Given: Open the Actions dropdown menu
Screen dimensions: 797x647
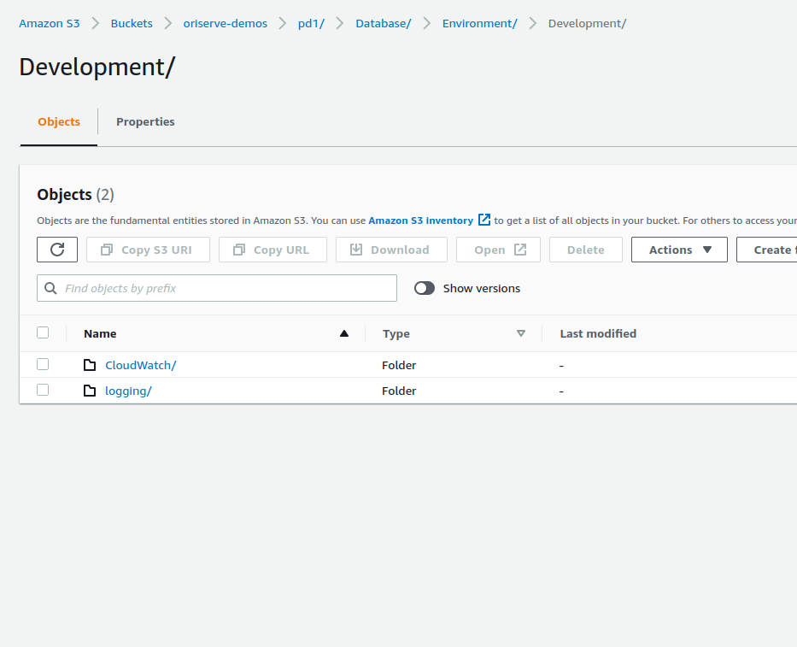Looking at the screenshot, I should (679, 250).
